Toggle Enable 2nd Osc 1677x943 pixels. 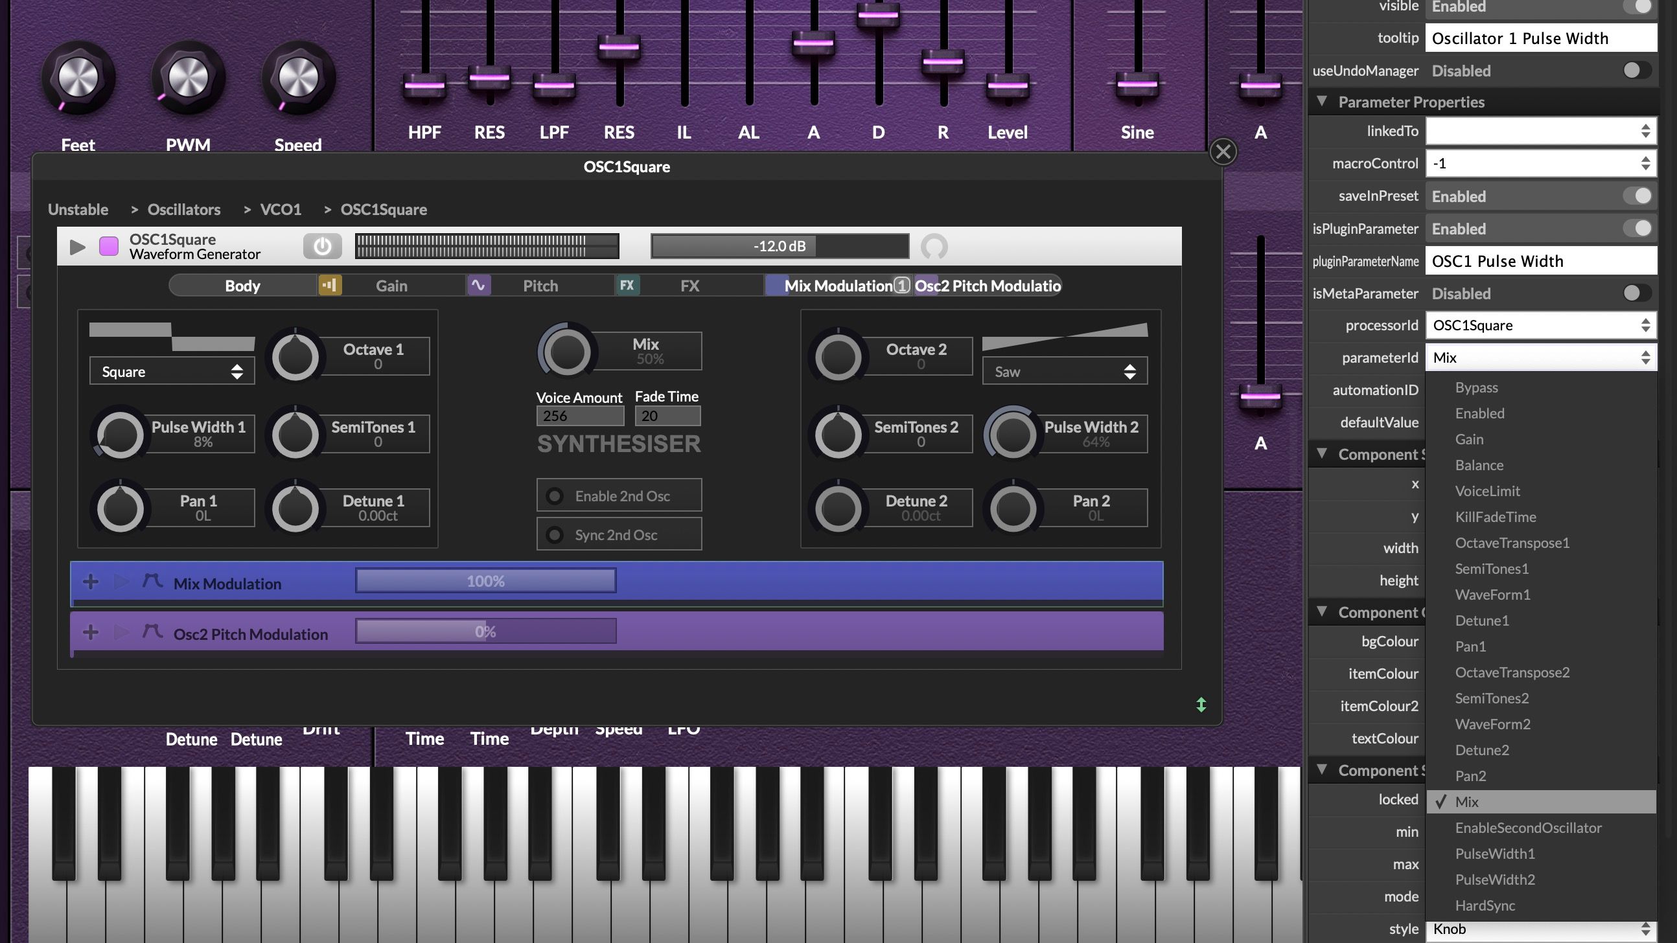pos(618,496)
